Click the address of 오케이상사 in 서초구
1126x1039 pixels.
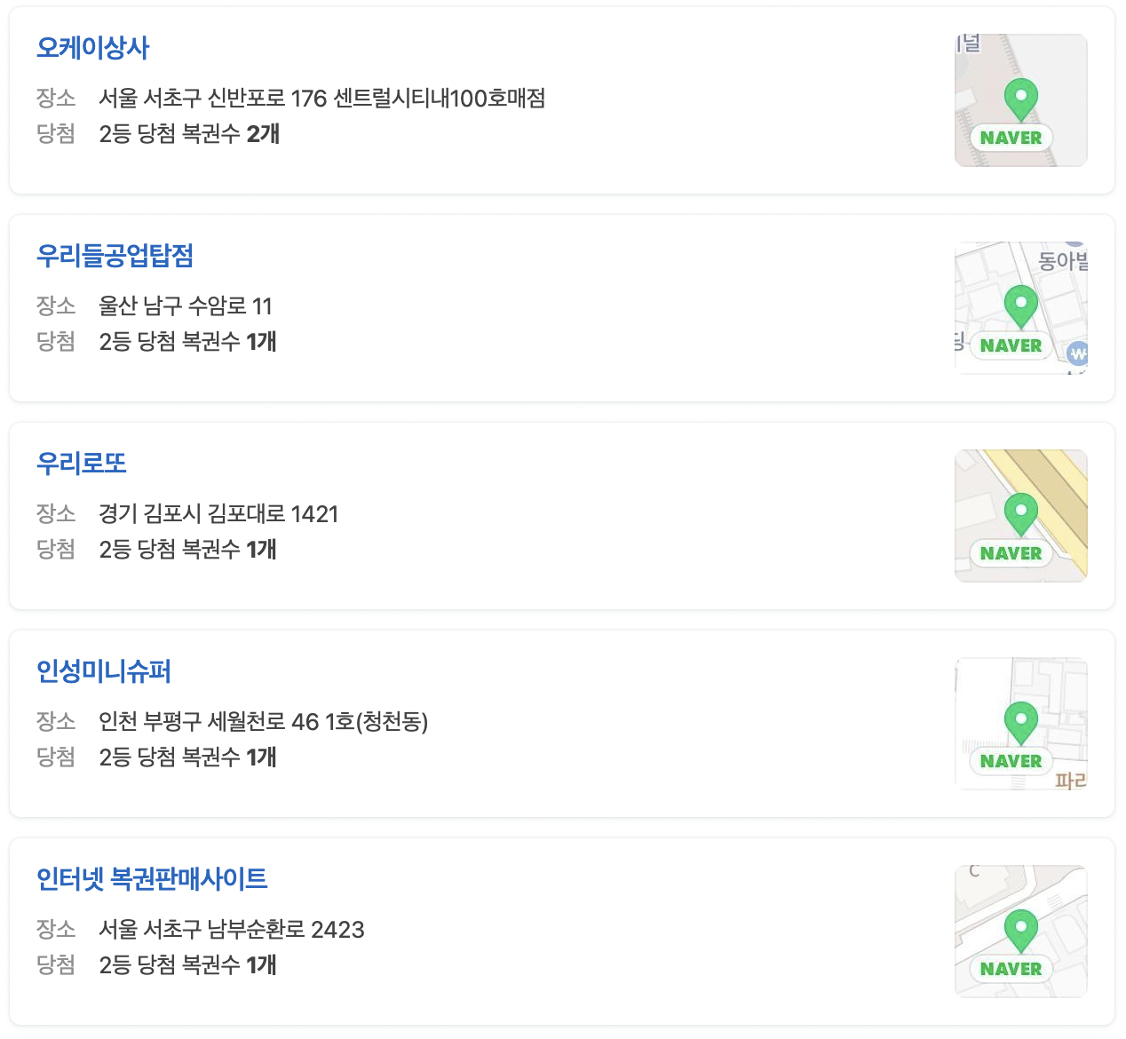click(x=323, y=100)
